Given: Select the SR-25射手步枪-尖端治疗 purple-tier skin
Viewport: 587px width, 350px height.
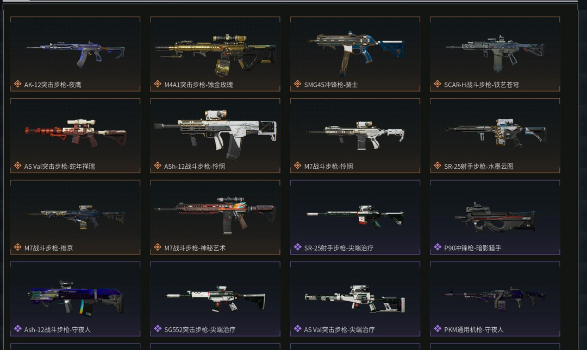Looking at the screenshot, I should pyautogui.click(x=355, y=217).
